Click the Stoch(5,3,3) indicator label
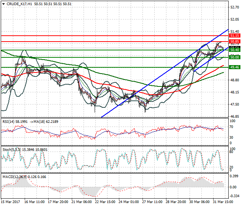Screen dimensions: 243x206 click(x=12, y=150)
